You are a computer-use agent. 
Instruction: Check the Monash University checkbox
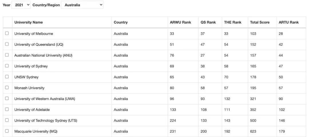(7, 88)
